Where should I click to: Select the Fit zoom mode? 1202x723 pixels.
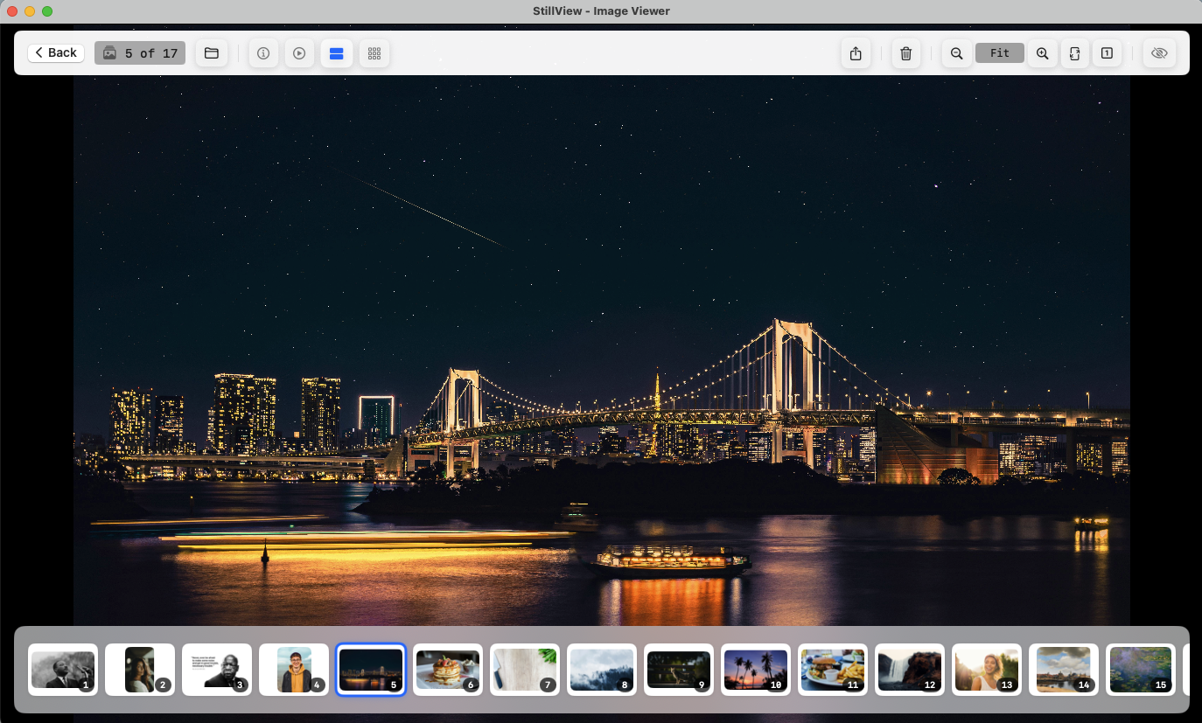(1000, 53)
